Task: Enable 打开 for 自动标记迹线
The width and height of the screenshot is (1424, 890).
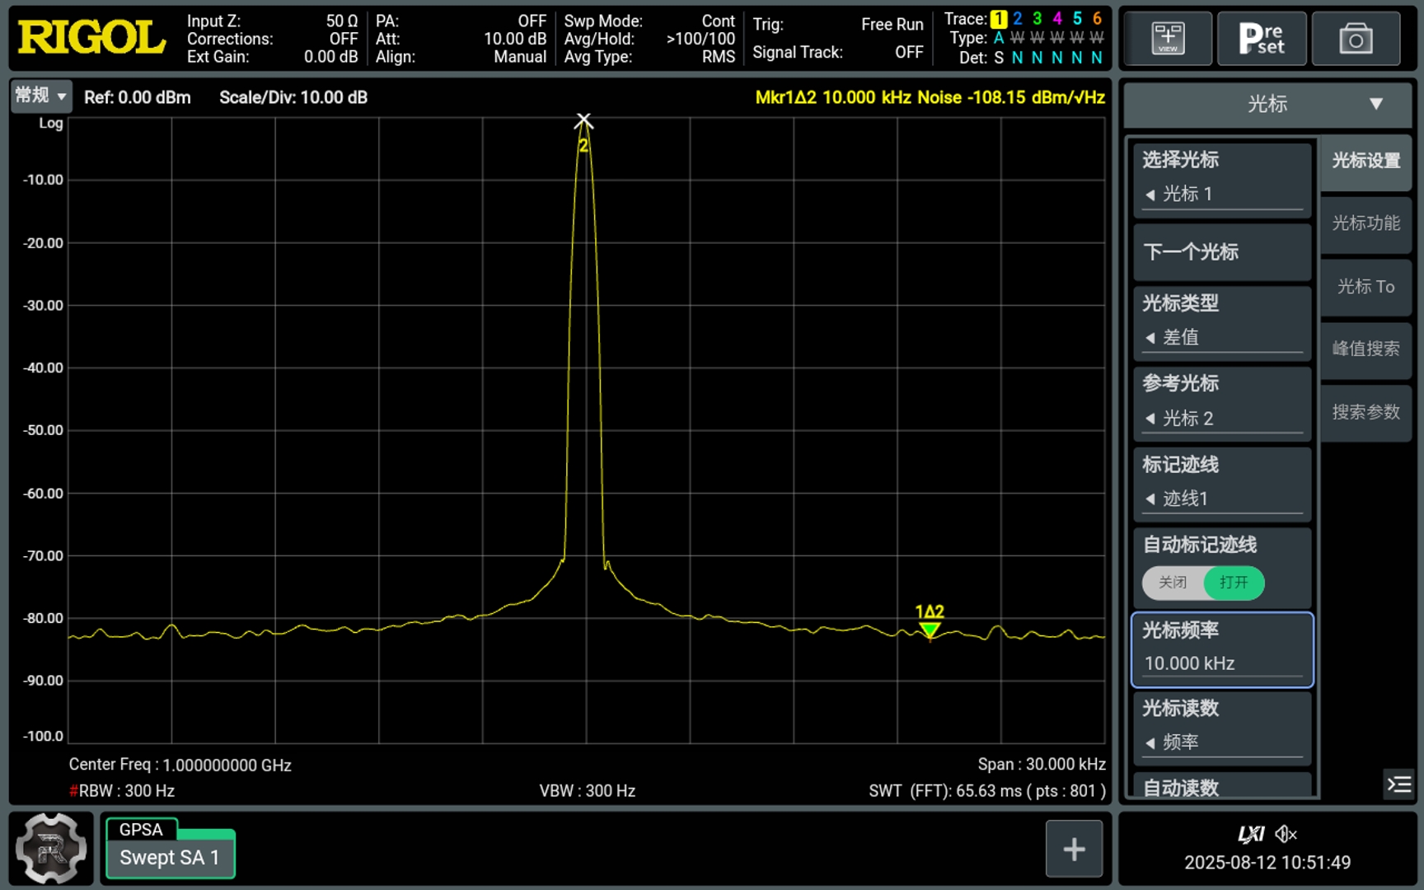Action: [1234, 583]
